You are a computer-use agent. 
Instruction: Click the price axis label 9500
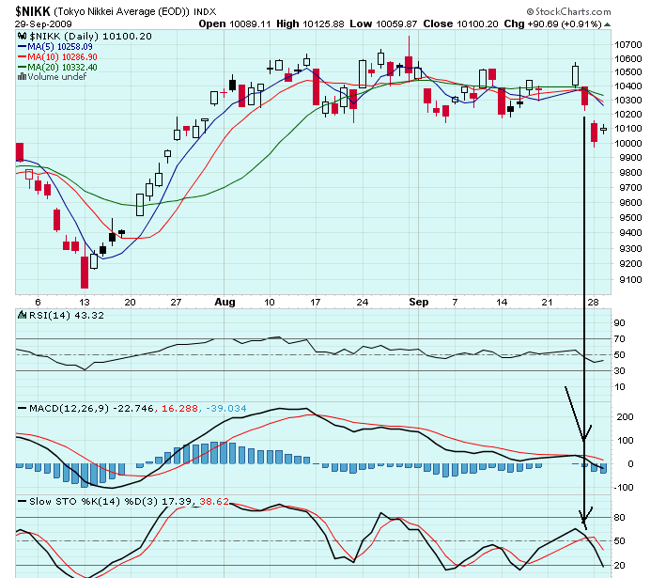click(x=630, y=218)
